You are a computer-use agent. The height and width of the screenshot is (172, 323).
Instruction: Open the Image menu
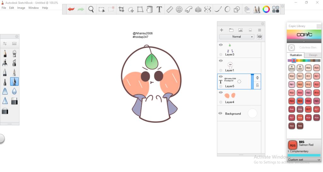tap(21, 8)
